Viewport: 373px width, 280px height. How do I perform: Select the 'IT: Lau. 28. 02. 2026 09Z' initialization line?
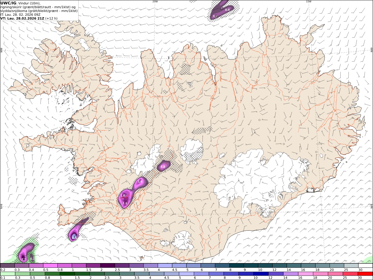pos(20,15)
